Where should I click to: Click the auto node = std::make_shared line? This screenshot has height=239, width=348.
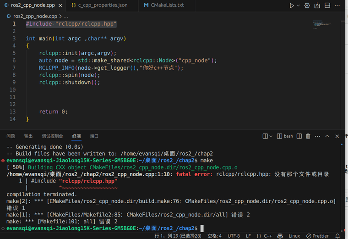click(x=128, y=61)
